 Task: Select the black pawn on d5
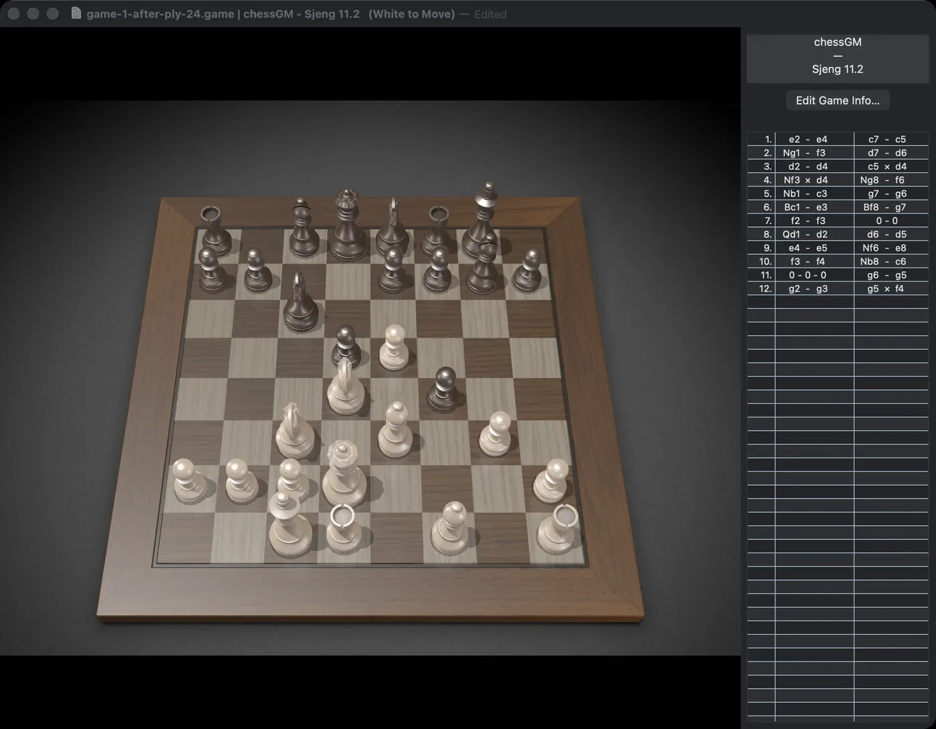click(346, 346)
